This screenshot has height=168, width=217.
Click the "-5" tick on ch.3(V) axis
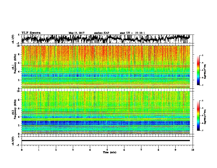pyautogui.click(x=18, y=145)
